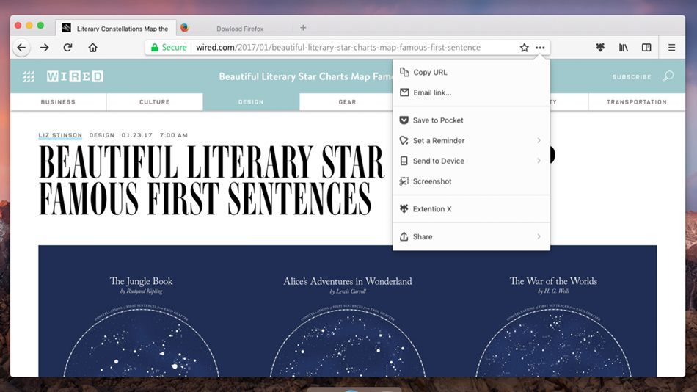Click the Extention X menu entry

pyautogui.click(x=471, y=209)
